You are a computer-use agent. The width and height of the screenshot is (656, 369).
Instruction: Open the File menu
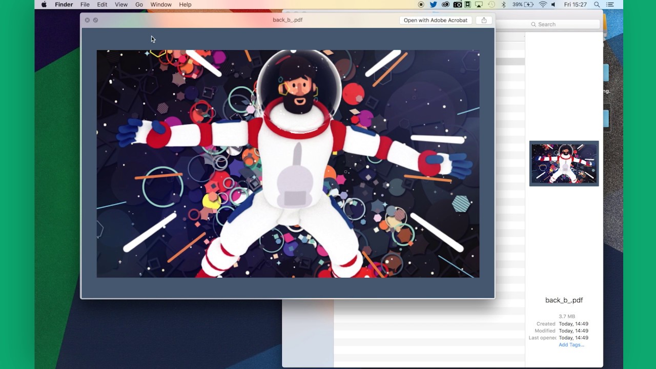tap(85, 5)
